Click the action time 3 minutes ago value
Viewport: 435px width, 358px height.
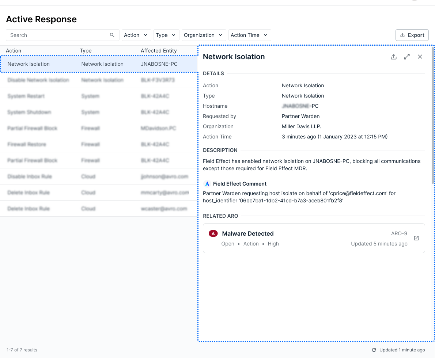pos(334,137)
